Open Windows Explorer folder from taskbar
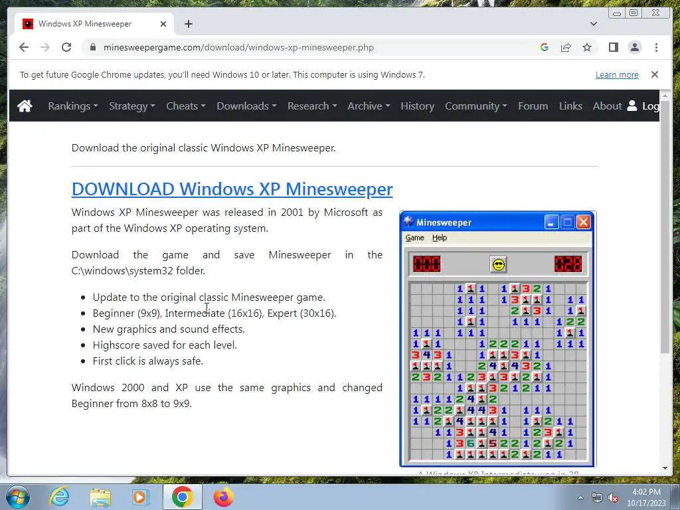 click(x=100, y=497)
